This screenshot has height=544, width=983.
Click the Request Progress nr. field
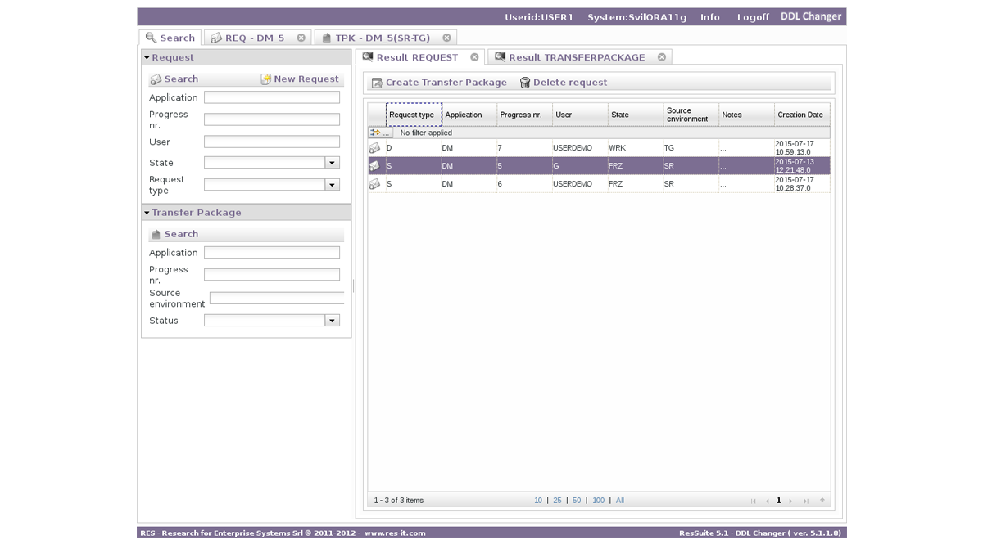click(272, 119)
